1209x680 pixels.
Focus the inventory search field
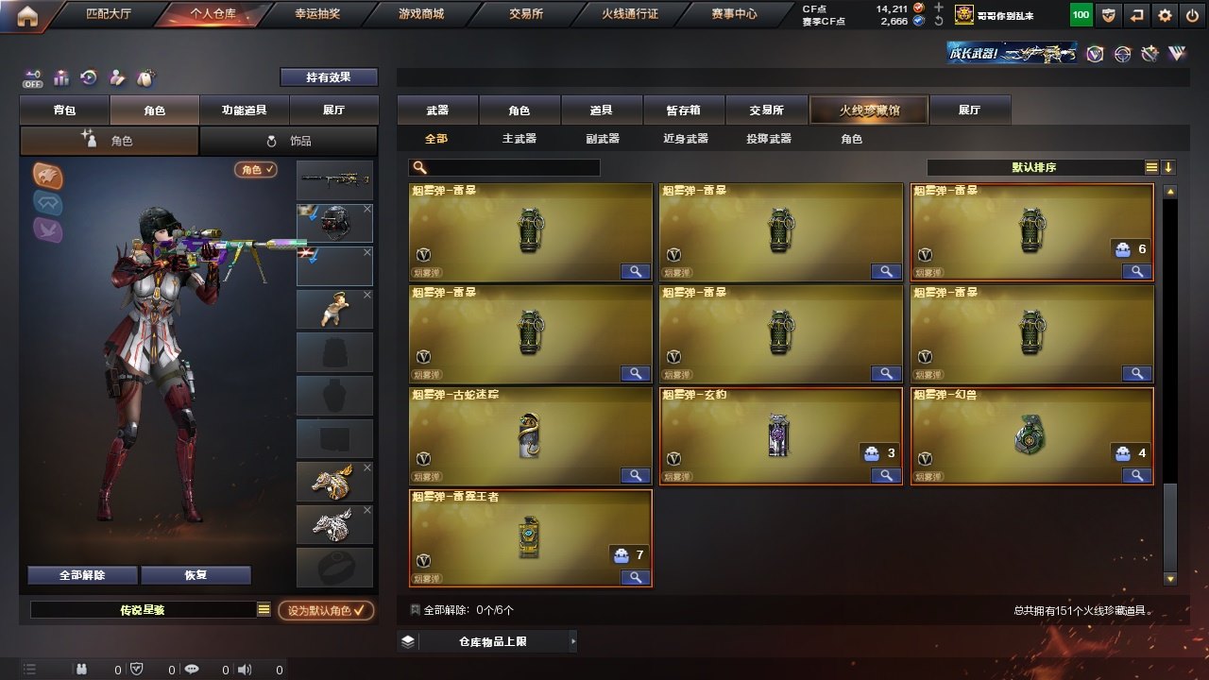click(504, 167)
